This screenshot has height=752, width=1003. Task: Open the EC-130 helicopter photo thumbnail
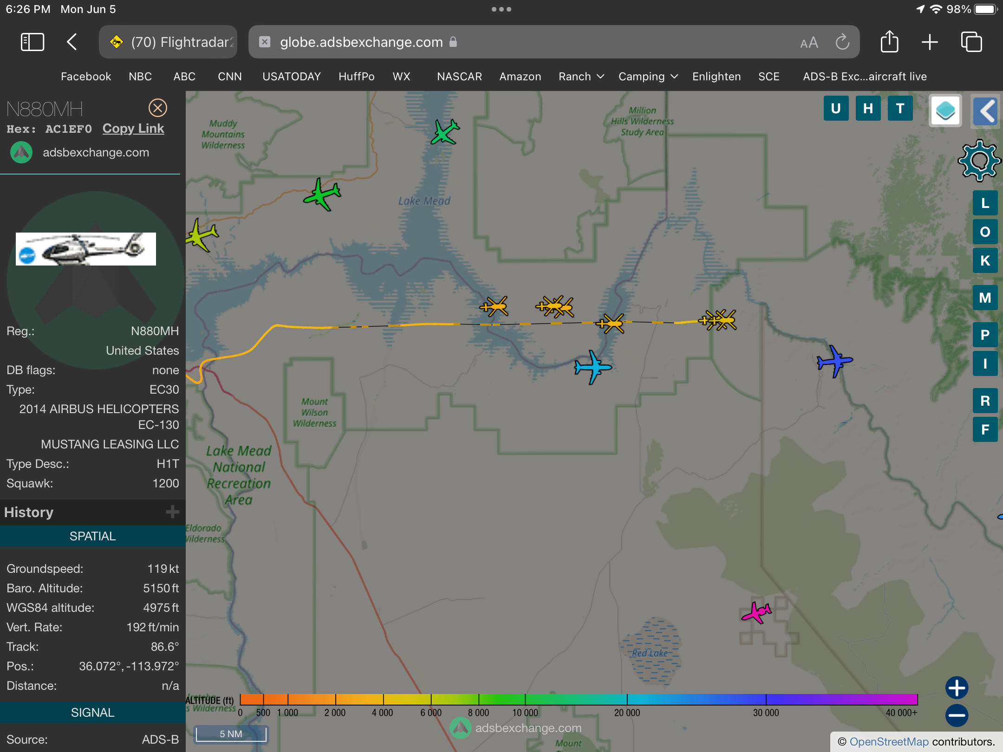pos(86,249)
